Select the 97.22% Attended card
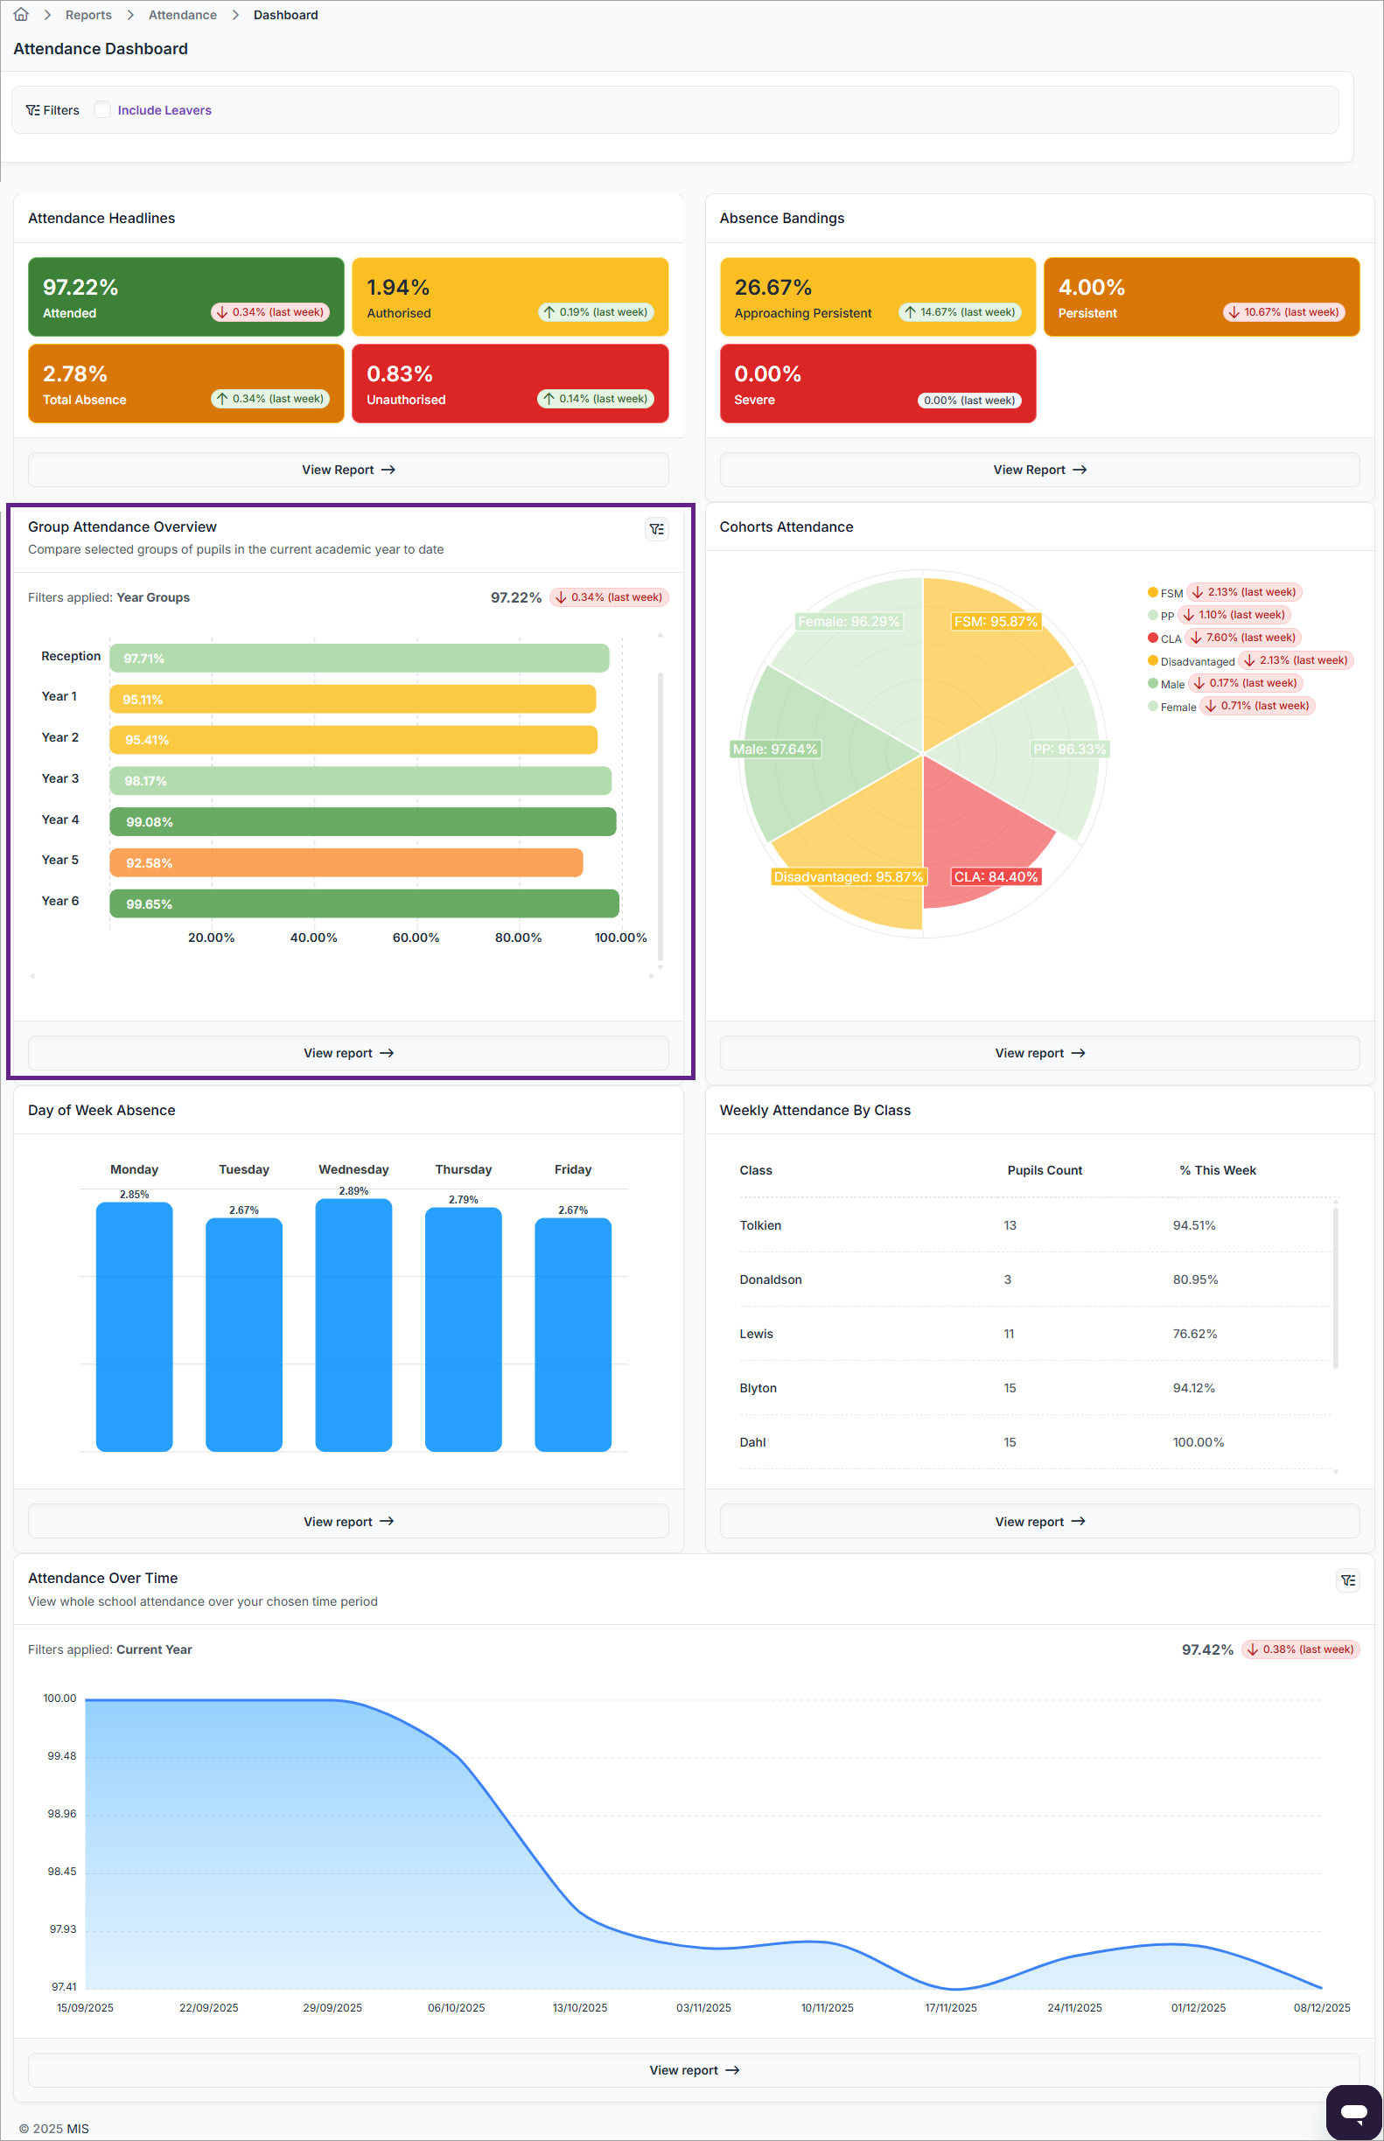 coord(186,297)
